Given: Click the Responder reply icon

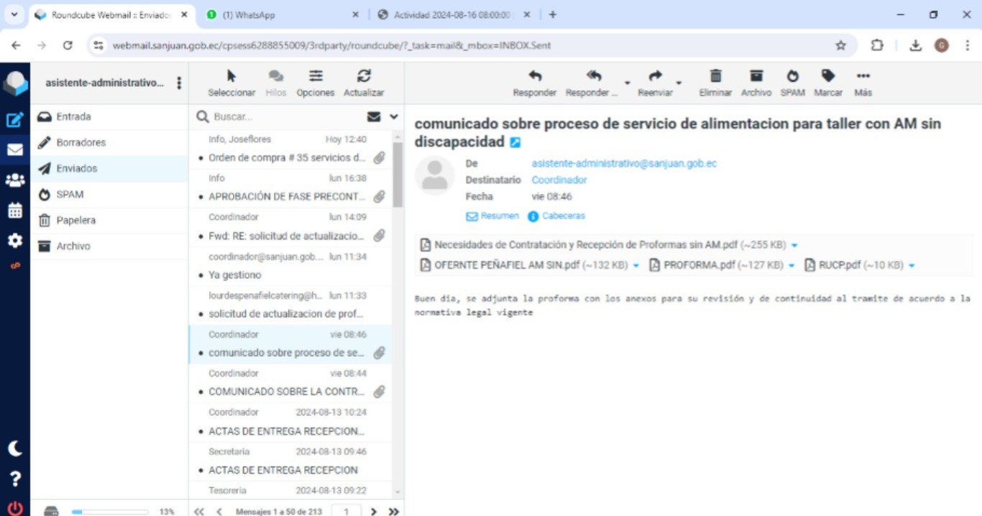Looking at the screenshot, I should 534,77.
